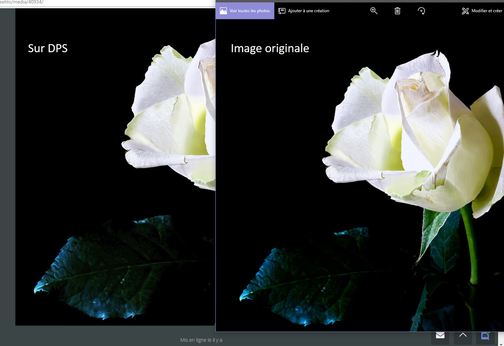Image resolution: width=504 pixels, height=346 pixels.
Task: Click the scissors-and-pencil edit icon
Action: pos(465,11)
